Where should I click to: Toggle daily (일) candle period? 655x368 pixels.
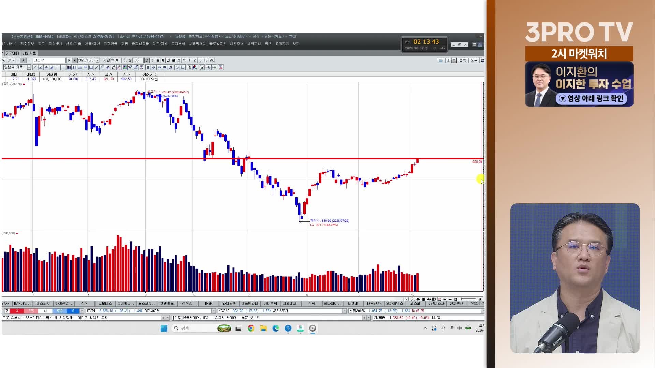(x=147, y=60)
